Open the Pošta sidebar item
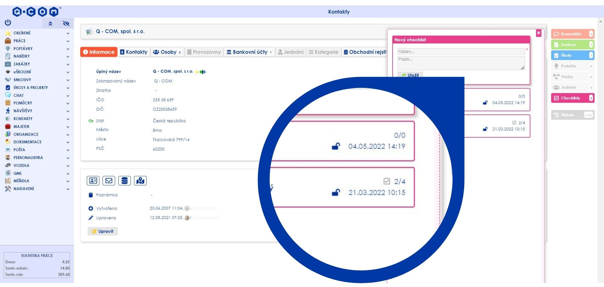Viewport: 604px width, 287px height. 20,150
